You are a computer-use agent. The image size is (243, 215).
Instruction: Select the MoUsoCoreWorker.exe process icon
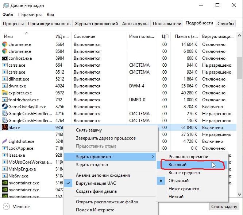click(5, 162)
